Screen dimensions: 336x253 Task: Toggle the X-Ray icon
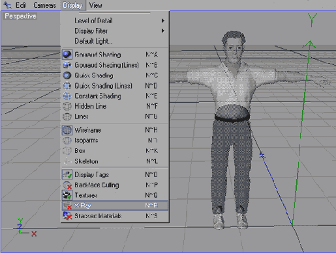click(67, 206)
